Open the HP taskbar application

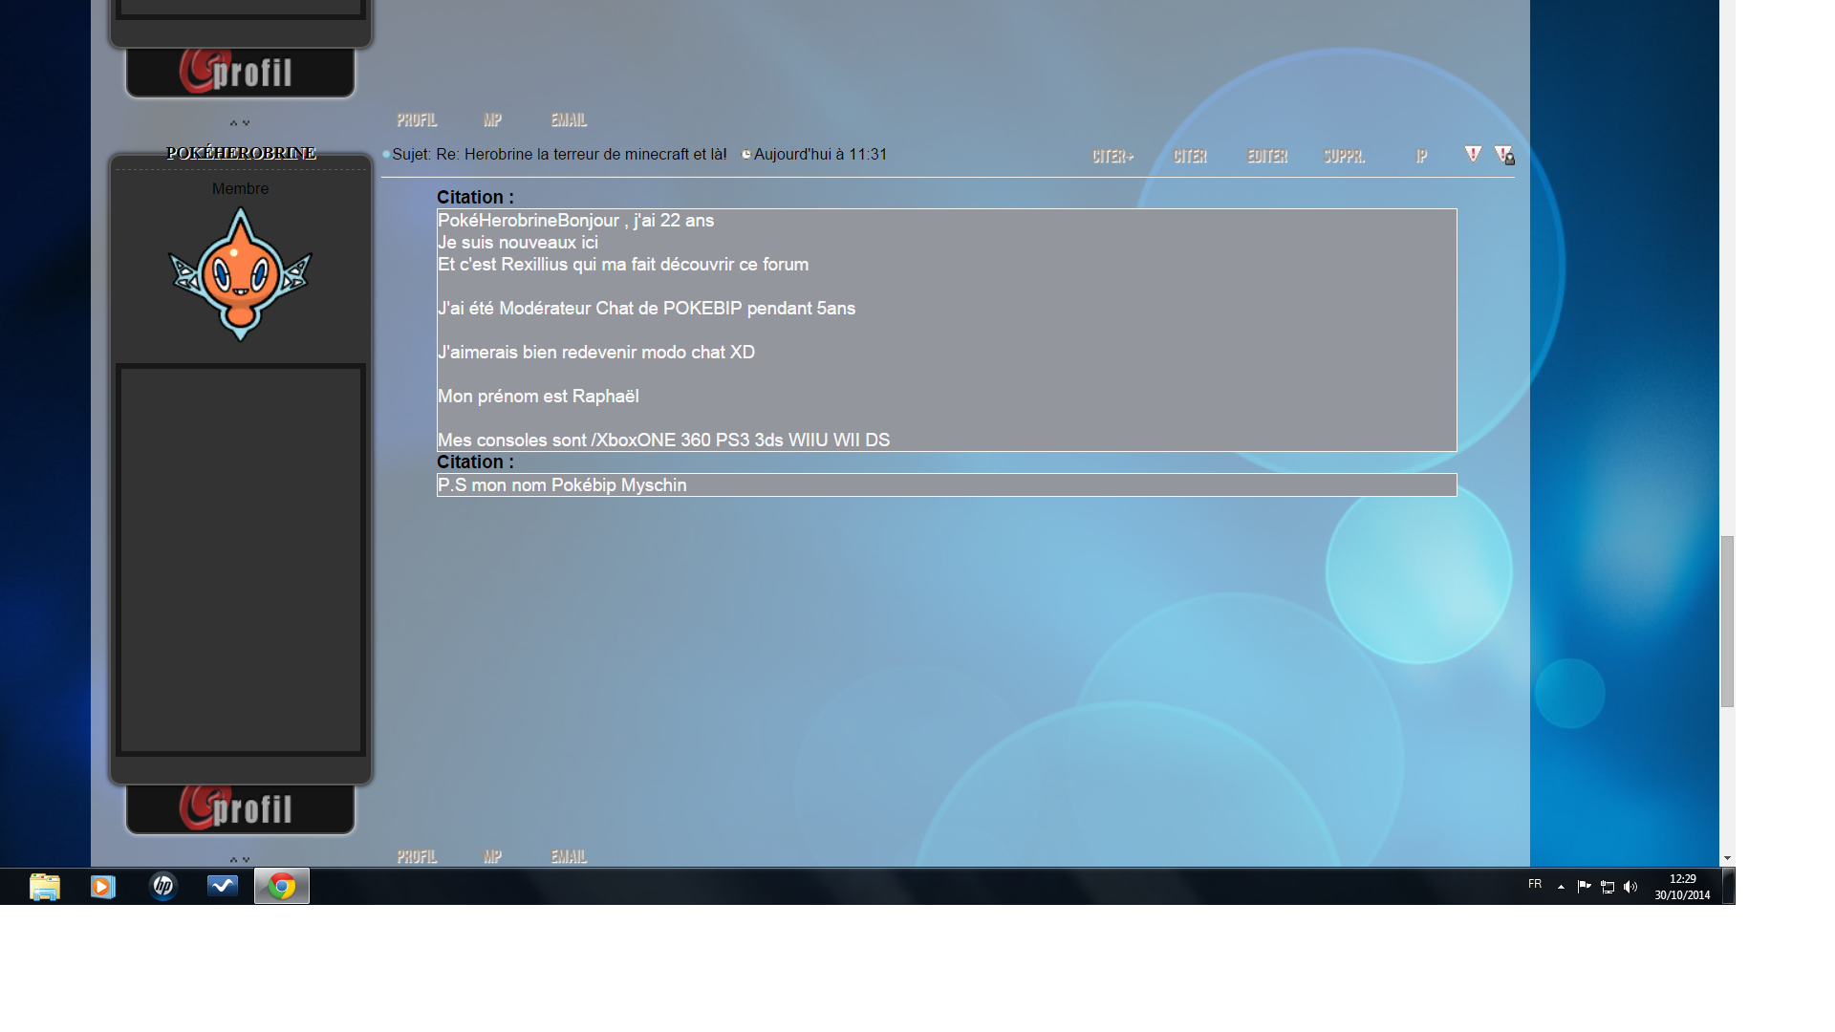[x=163, y=887]
